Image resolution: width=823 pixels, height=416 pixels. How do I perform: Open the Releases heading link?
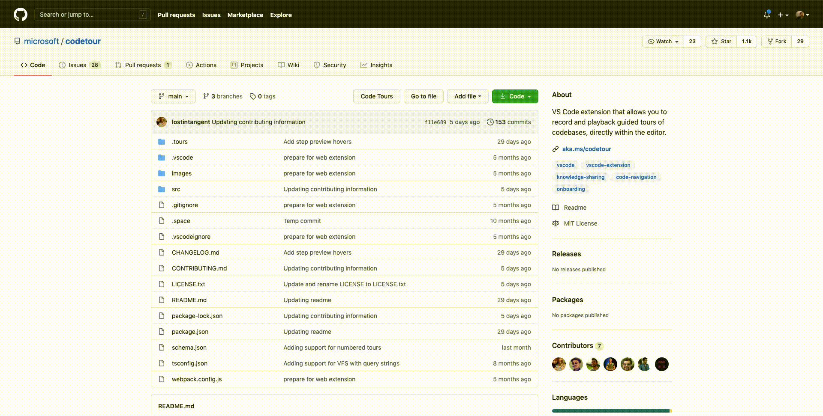tap(566, 254)
